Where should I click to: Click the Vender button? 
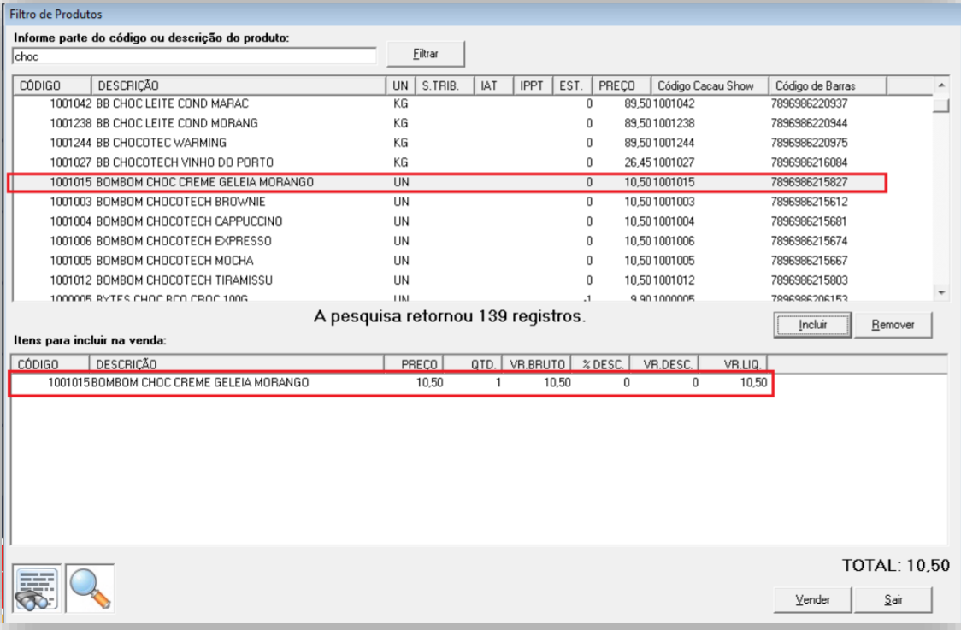pyautogui.click(x=813, y=599)
